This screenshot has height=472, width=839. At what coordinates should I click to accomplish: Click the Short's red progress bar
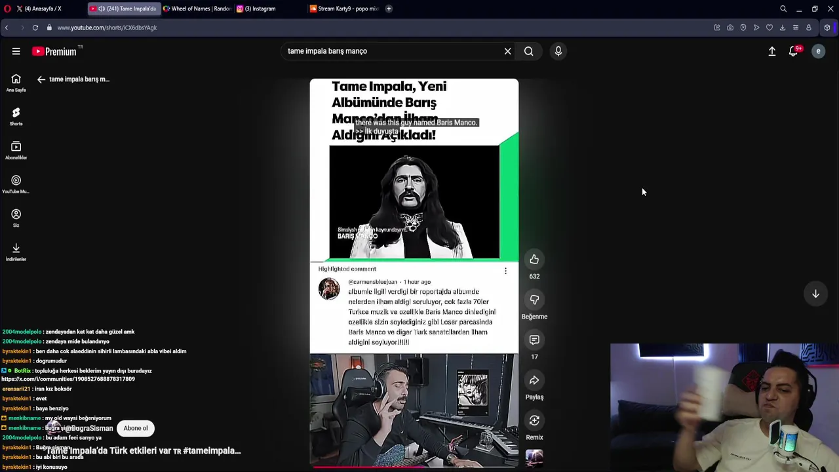pos(414,466)
